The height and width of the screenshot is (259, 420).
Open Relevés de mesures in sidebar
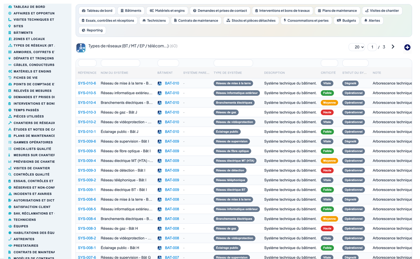(x=33, y=91)
